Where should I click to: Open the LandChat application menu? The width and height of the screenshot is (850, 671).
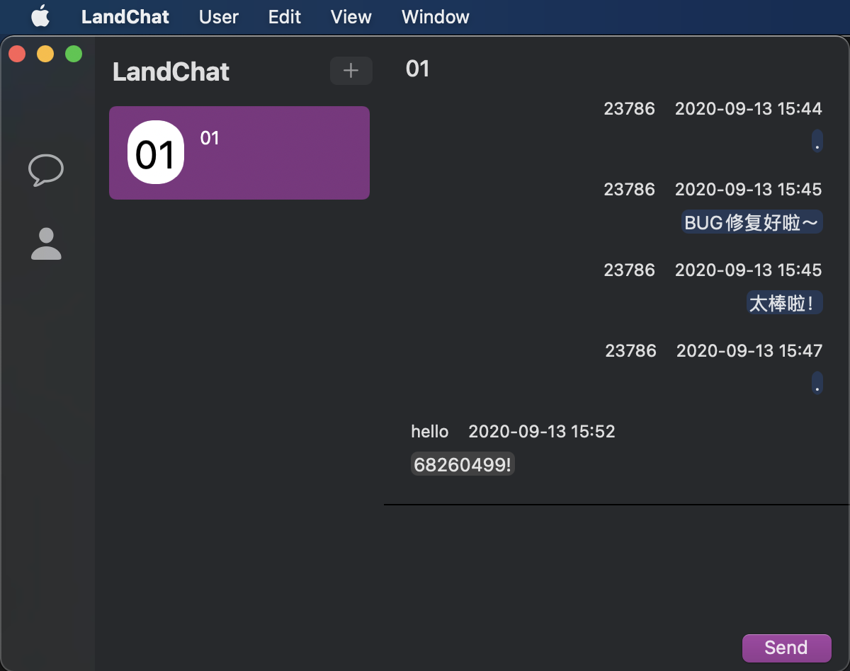coord(125,17)
